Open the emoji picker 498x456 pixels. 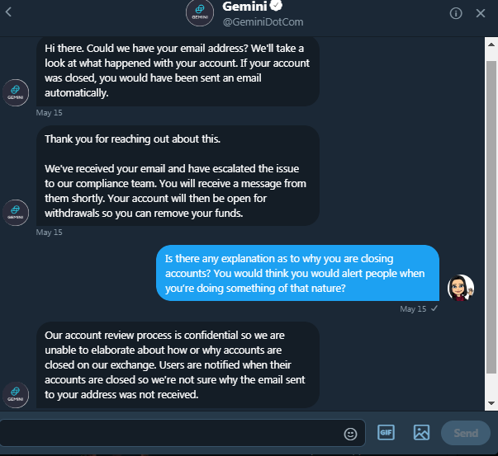(350, 433)
